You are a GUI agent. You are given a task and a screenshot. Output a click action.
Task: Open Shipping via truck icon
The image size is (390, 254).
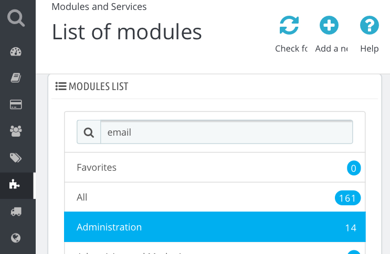coord(16,211)
